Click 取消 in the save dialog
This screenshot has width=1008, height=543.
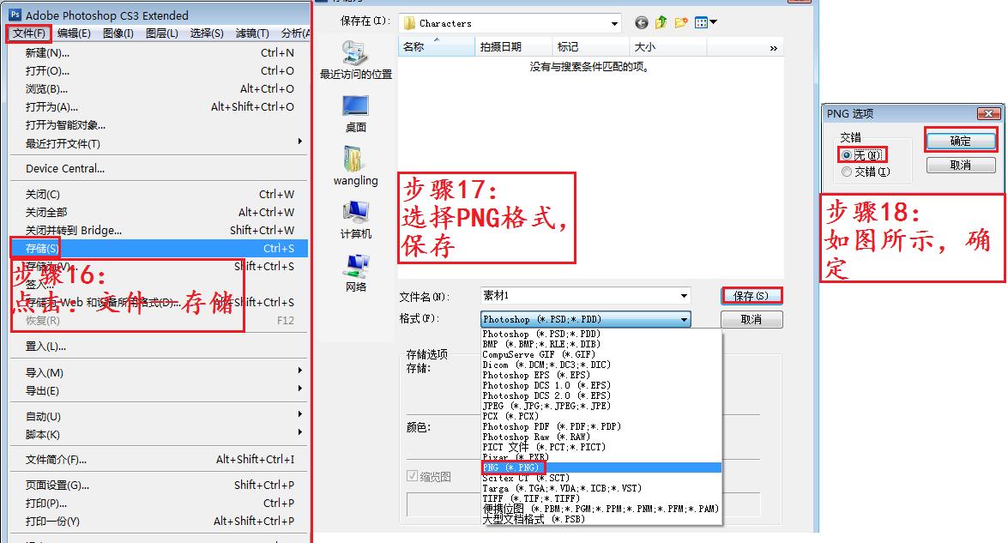(751, 319)
